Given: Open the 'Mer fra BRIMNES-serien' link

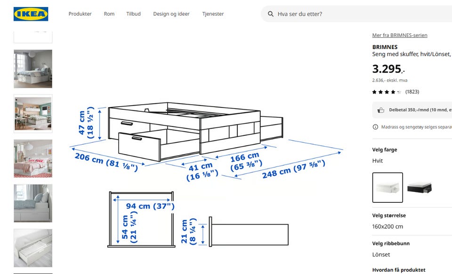Looking at the screenshot, I should tap(400, 35).
